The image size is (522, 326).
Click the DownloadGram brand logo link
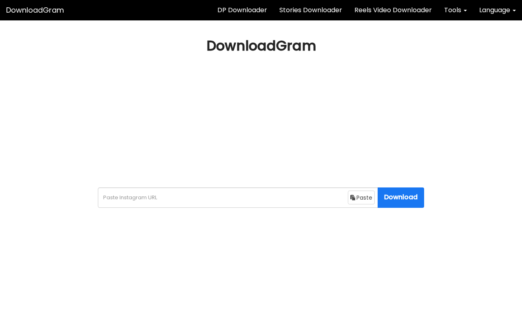35,10
